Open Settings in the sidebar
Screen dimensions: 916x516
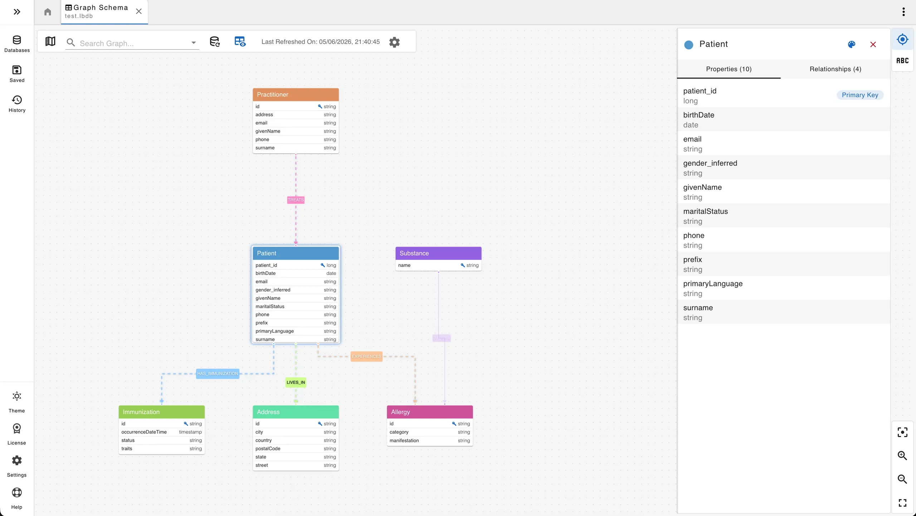pyautogui.click(x=17, y=466)
